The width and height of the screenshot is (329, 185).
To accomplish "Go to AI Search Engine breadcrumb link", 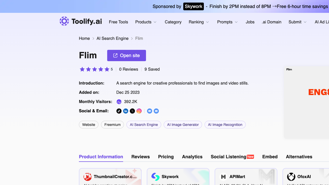I will tap(113, 39).
